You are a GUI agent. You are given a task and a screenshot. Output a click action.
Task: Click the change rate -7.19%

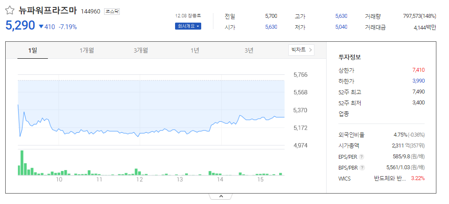coord(68,27)
